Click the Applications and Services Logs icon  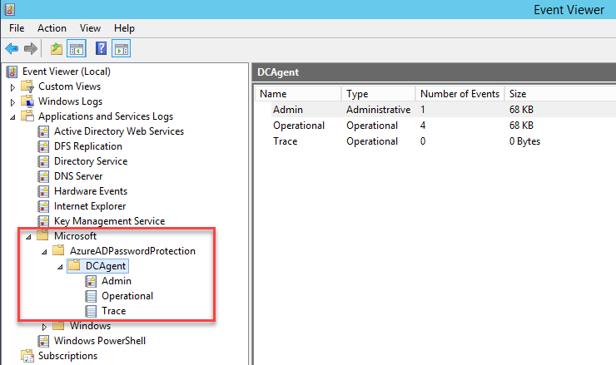27,116
